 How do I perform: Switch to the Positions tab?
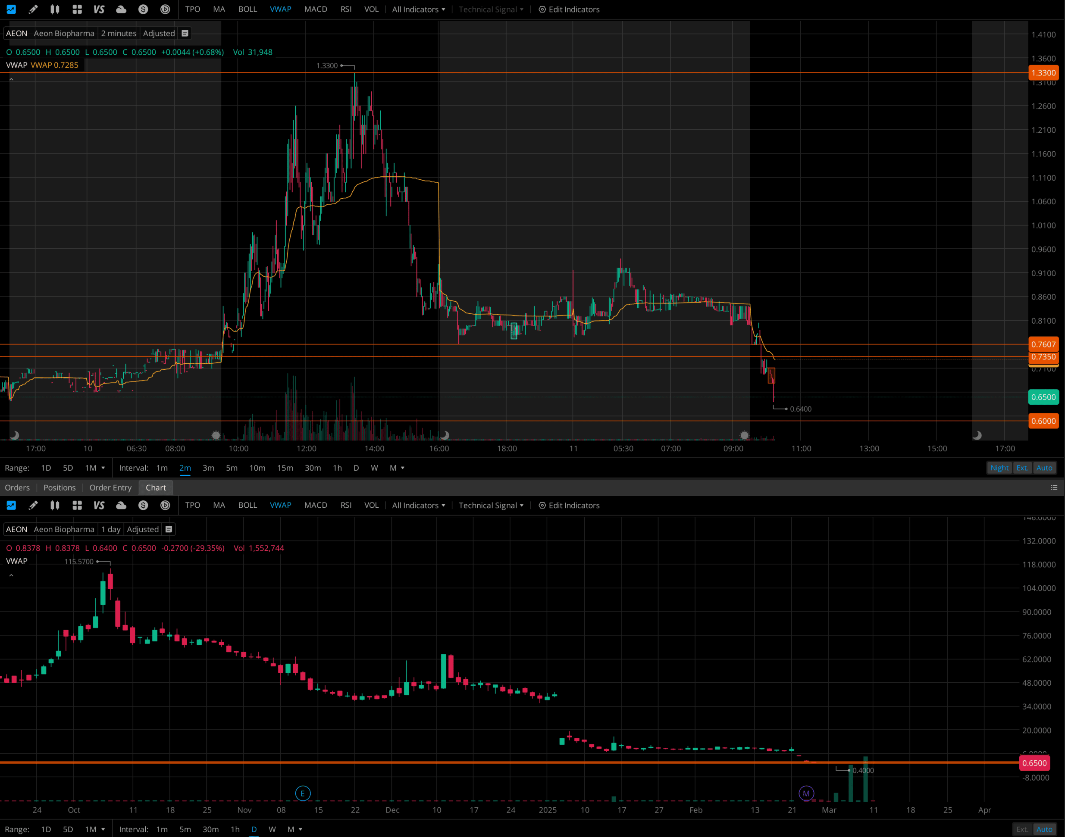click(x=60, y=487)
